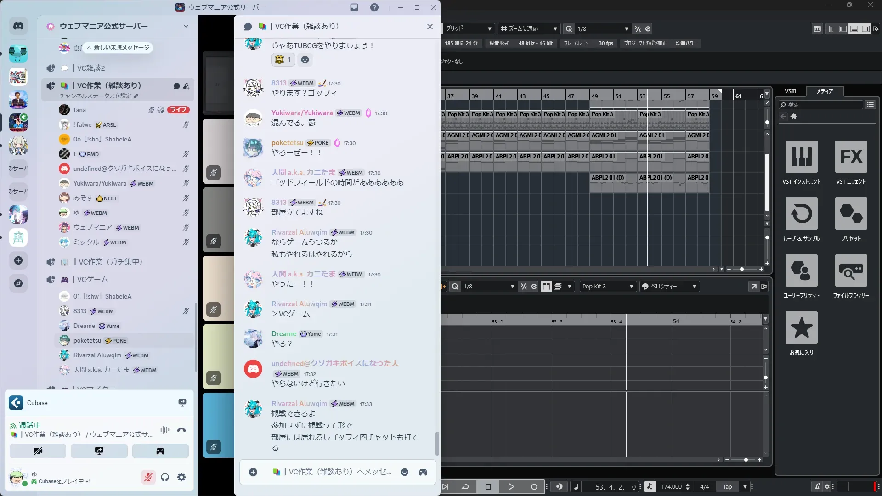Open the Favorites star tile
The height and width of the screenshot is (496, 882).
[801, 328]
